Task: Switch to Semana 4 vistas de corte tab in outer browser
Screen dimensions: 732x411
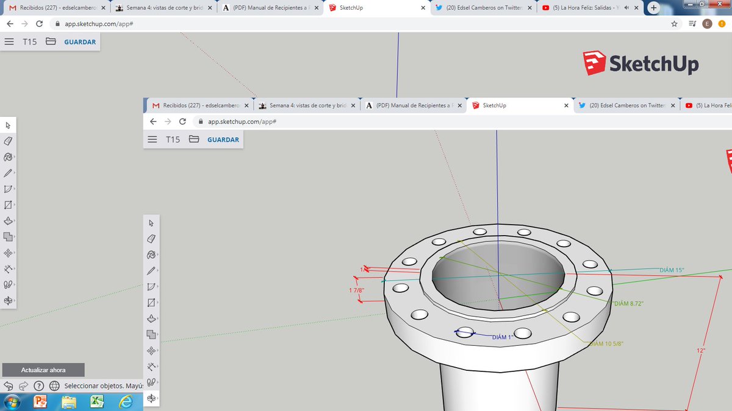Action: pos(163,8)
